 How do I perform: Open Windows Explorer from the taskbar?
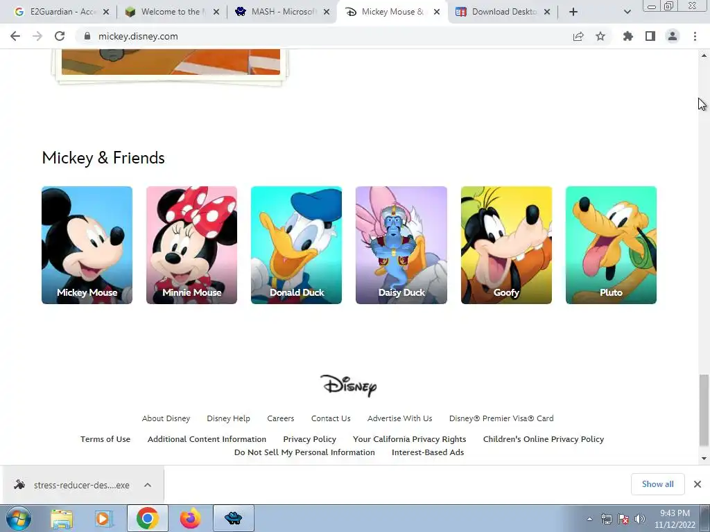click(x=62, y=518)
